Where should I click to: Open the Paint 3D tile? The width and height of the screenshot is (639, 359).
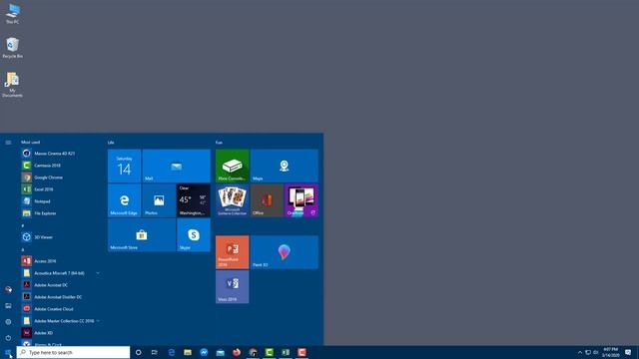click(x=284, y=252)
